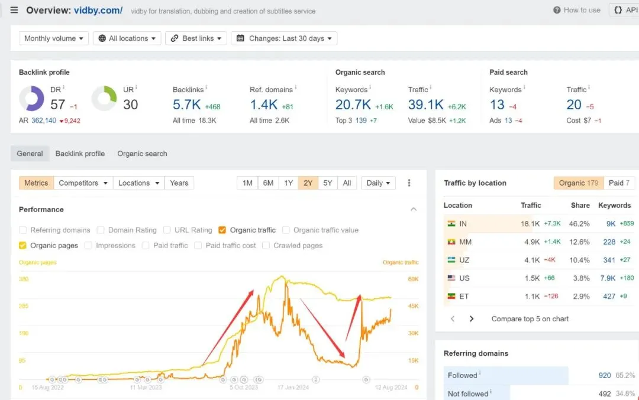
Task: Open the All locations dropdown
Action: click(x=127, y=38)
